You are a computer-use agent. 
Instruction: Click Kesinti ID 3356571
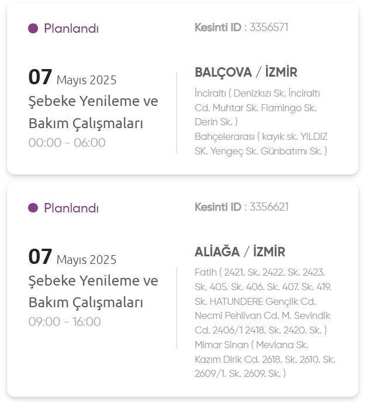241,27
